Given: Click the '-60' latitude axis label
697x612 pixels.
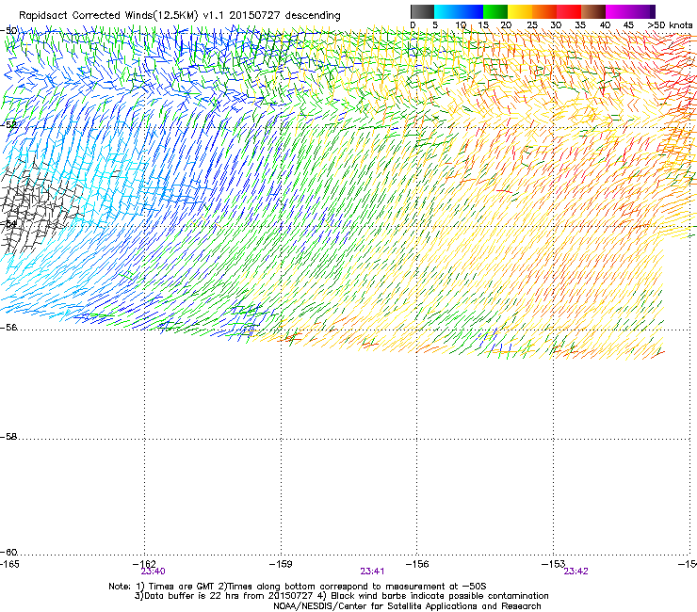Looking at the screenshot, I should 8,553.
